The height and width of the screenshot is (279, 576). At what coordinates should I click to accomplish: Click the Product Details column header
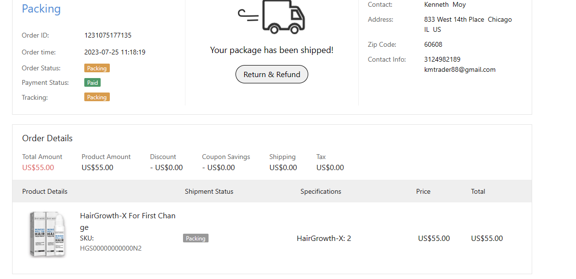pos(45,191)
